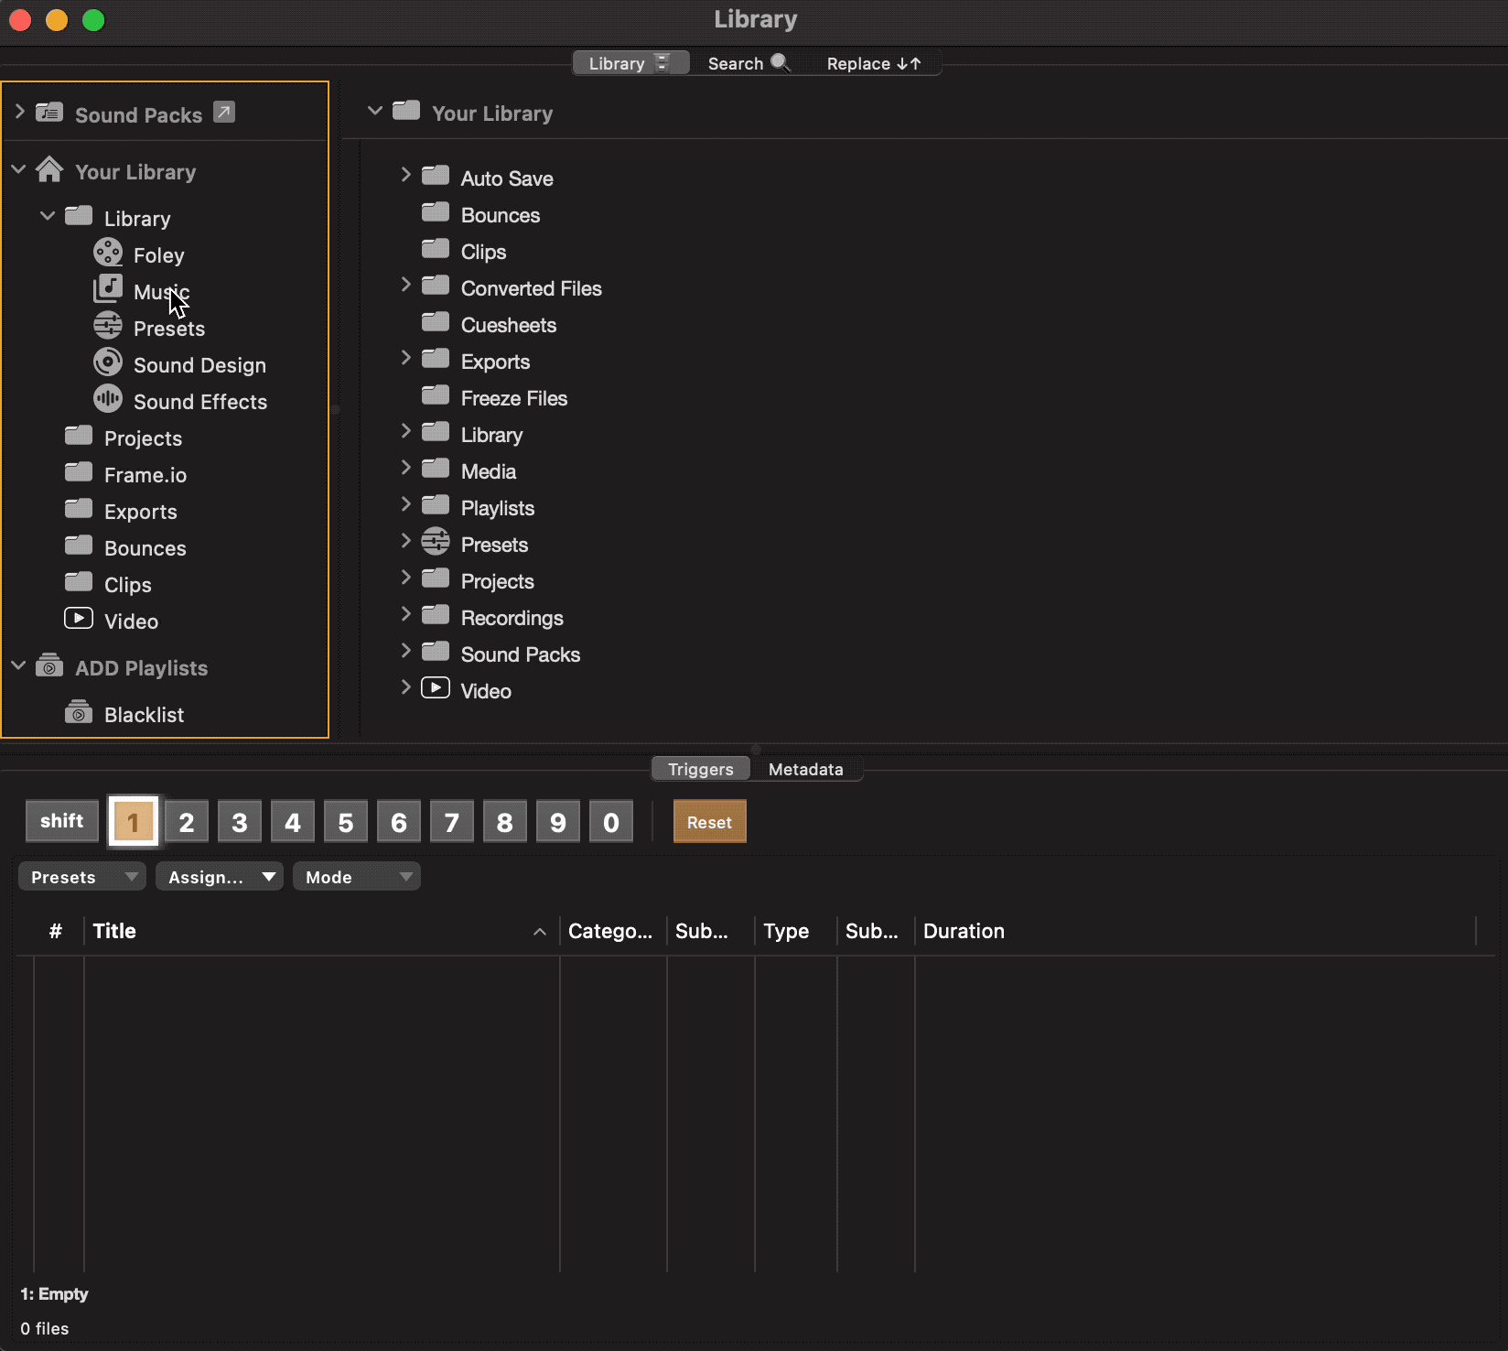The height and width of the screenshot is (1351, 1508).
Task: Open the Metadata tab
Action: point(806,769)
